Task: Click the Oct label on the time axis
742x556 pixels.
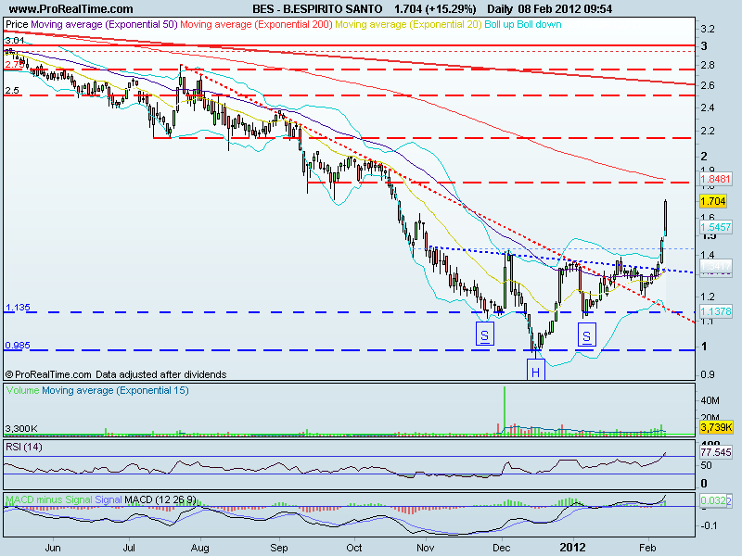Action: [x=354, y=548]
